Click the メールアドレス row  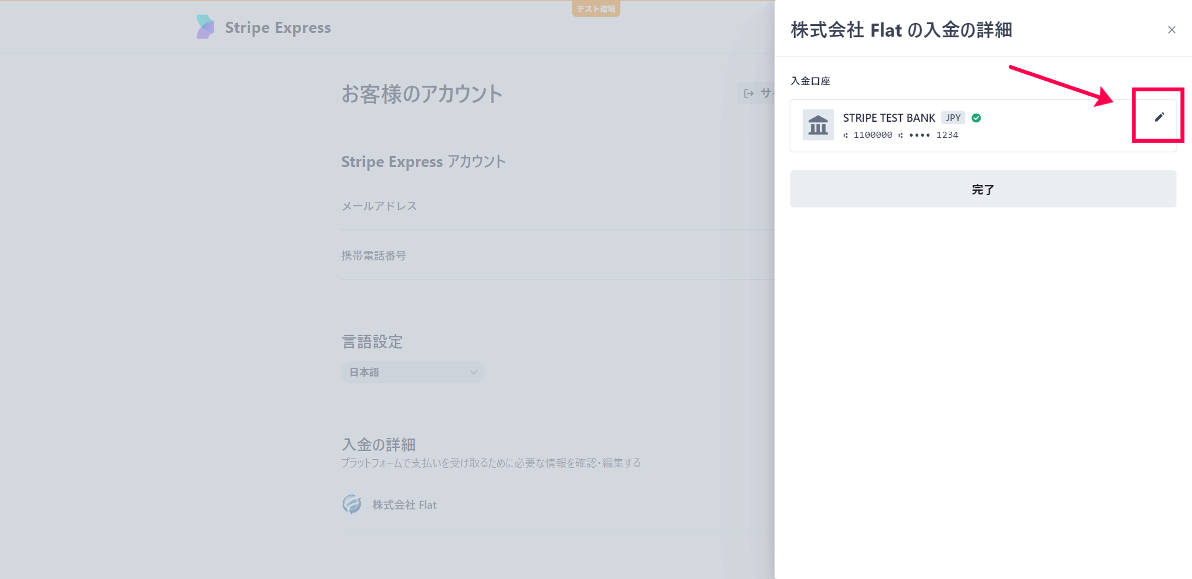(x=558, y=206)
